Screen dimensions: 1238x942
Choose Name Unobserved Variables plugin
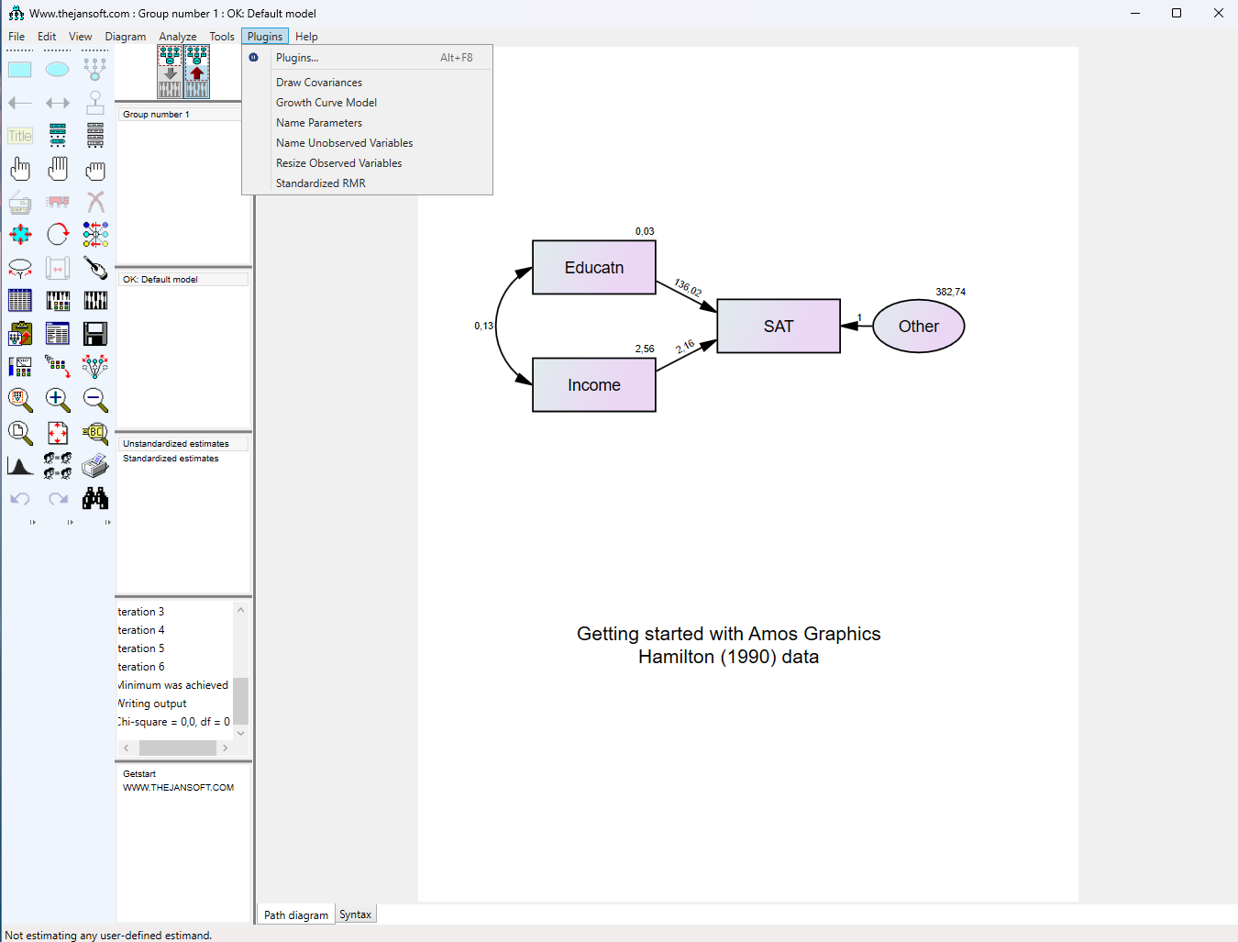[x=367, y=143]
